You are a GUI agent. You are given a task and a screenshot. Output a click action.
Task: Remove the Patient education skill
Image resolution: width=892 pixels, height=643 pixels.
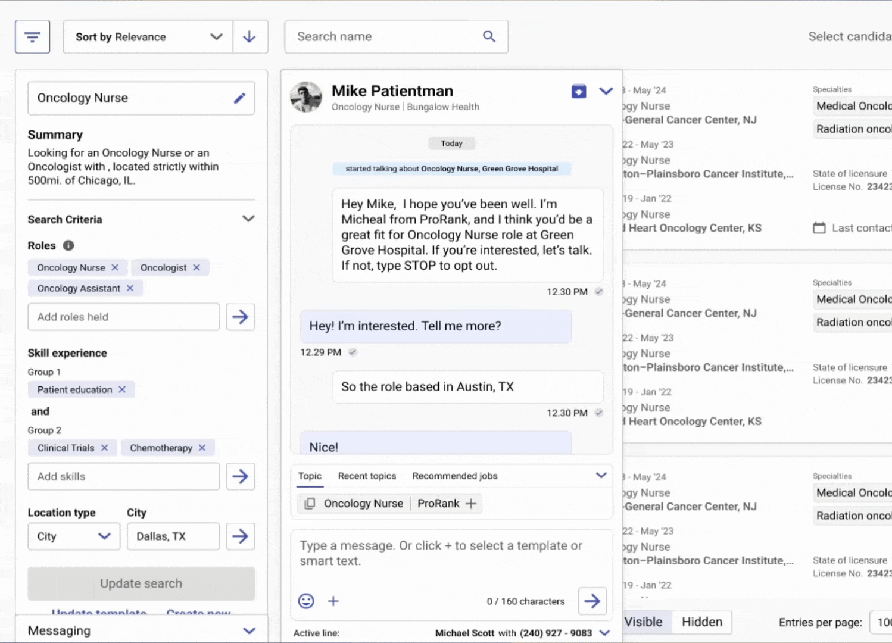122,389
